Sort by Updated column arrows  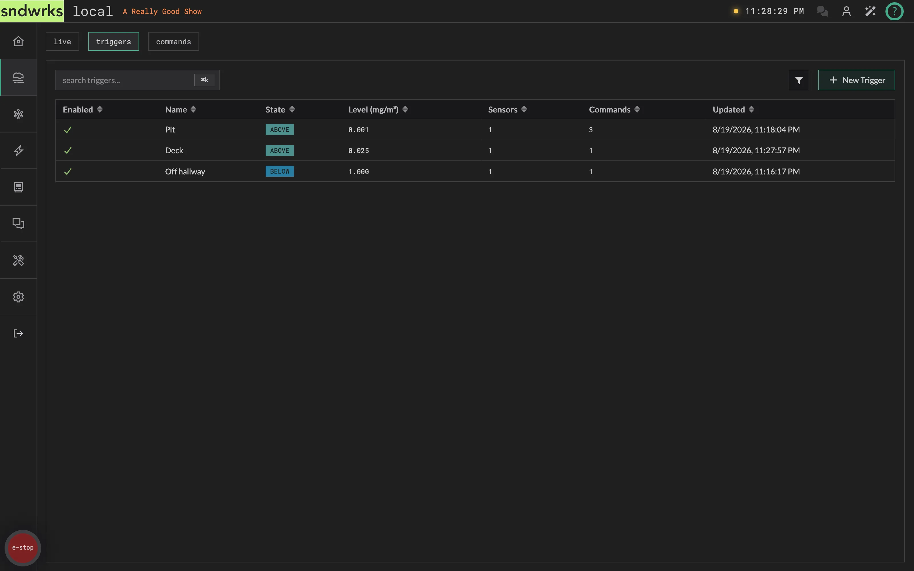click(x=751, y=110)
